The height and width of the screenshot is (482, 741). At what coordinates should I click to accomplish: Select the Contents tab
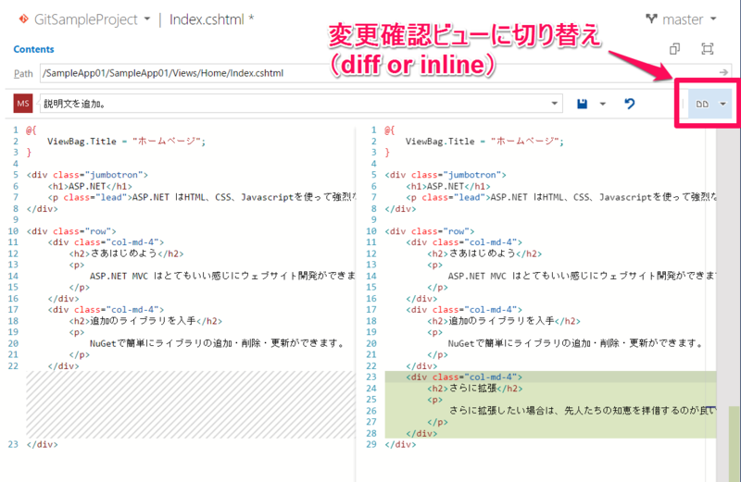[33, 49]
